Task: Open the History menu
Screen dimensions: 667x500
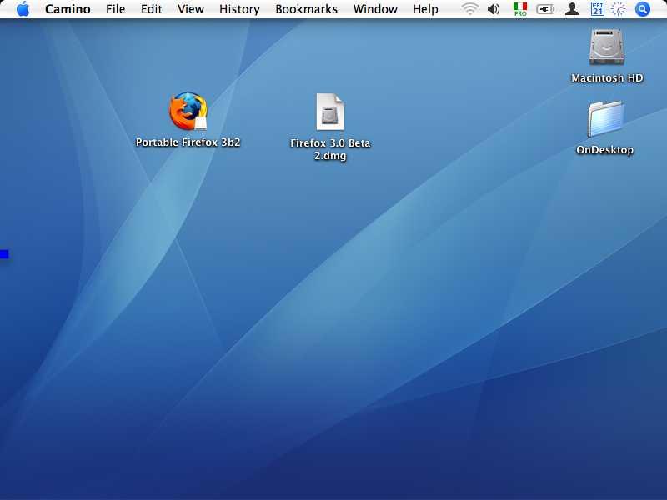Action: pos(239,9)
